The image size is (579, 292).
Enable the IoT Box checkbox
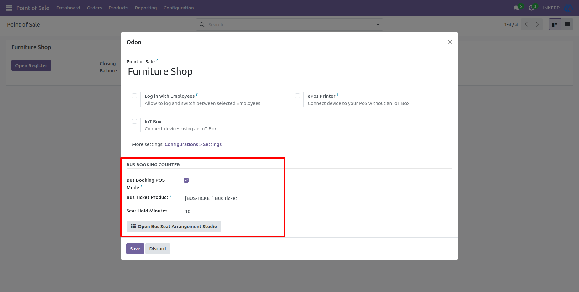[x=134, y=121]
